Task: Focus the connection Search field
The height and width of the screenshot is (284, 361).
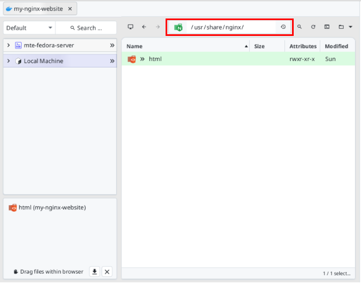Action: click(x=86, y=28)
